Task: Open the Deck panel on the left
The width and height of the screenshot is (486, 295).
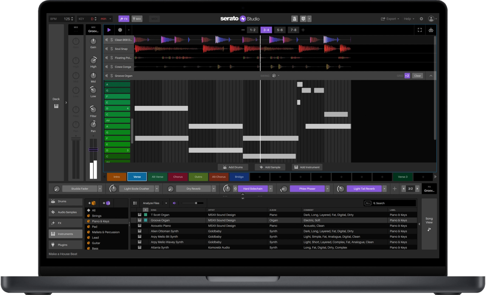Action: (x=56, y=102)
